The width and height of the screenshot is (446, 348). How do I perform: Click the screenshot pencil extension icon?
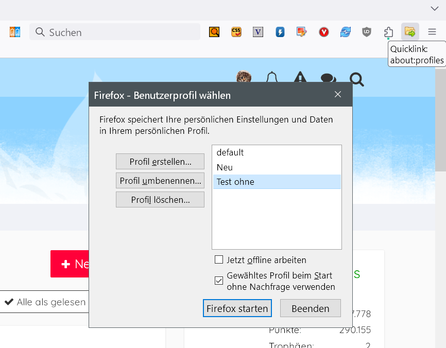tap(301, 32)
